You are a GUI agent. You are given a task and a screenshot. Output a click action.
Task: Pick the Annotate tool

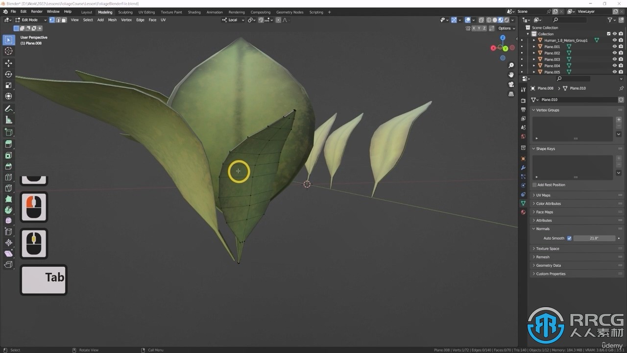[x=8, y=109]
